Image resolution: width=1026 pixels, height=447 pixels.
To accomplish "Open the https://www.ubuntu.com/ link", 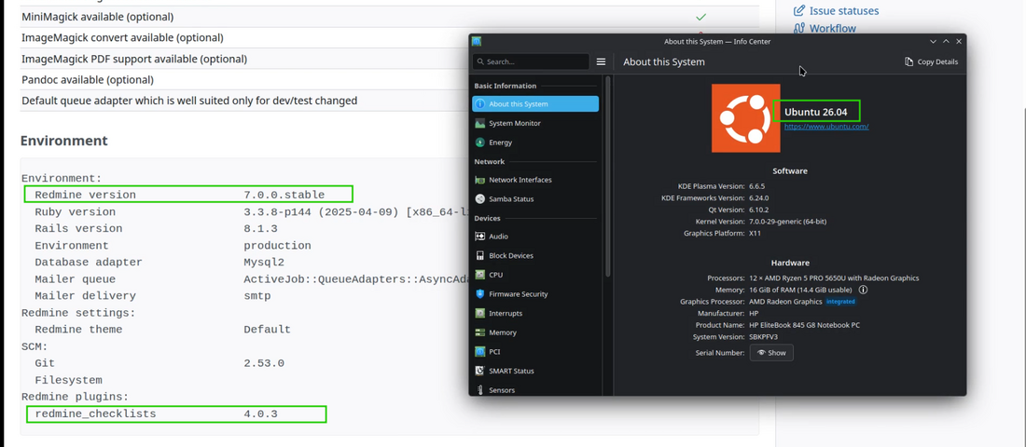I will [x=826, y=127].
